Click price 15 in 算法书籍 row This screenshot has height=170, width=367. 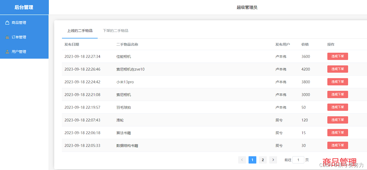304,133
